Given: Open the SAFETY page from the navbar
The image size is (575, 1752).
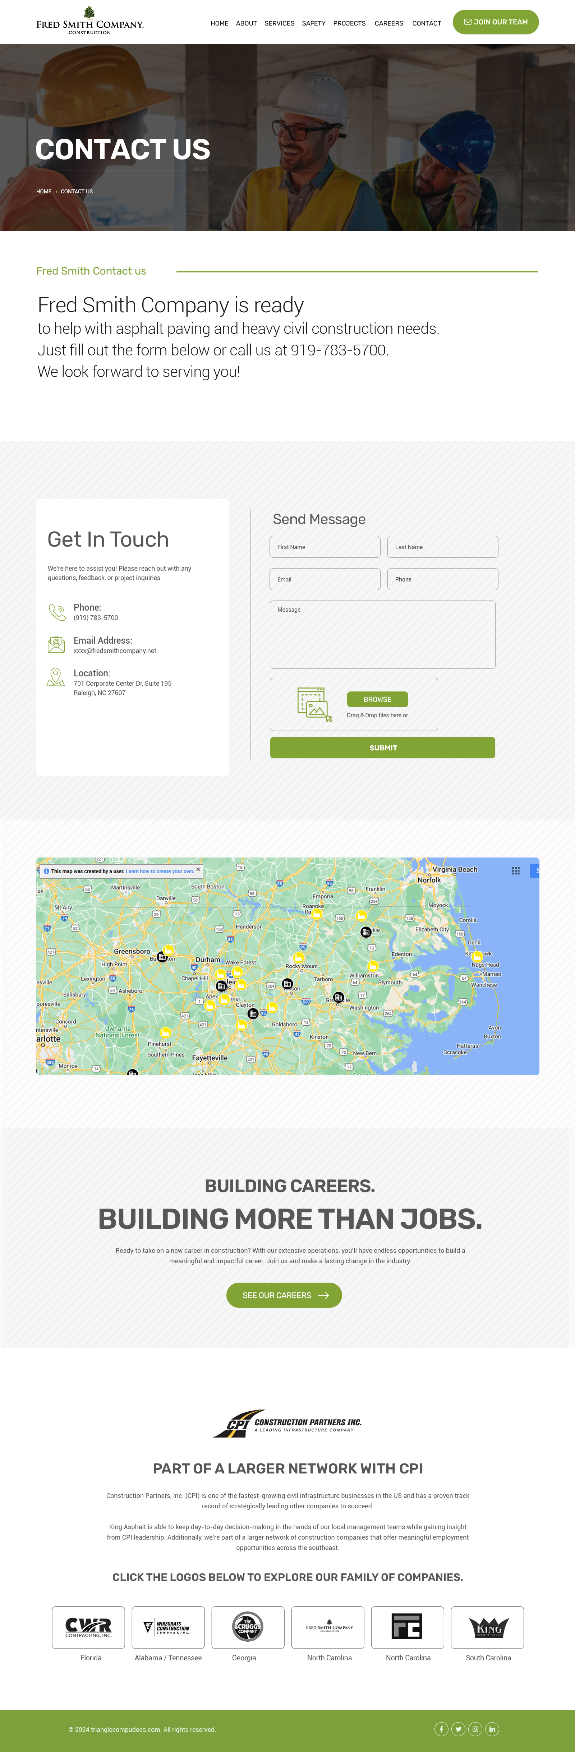Looking at the screenshot, I should click(314, 23).
